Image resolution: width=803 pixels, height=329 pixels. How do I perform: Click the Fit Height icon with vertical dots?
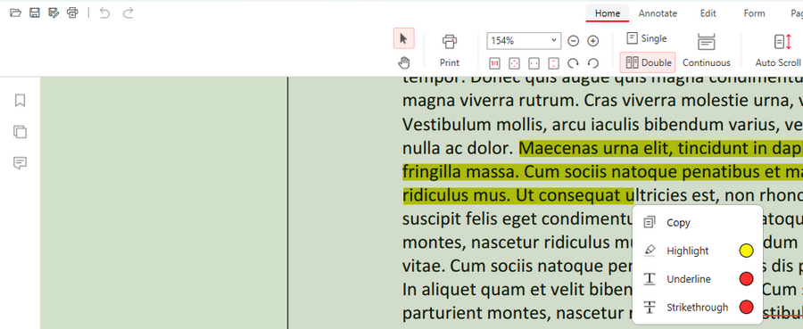(553, 63)
